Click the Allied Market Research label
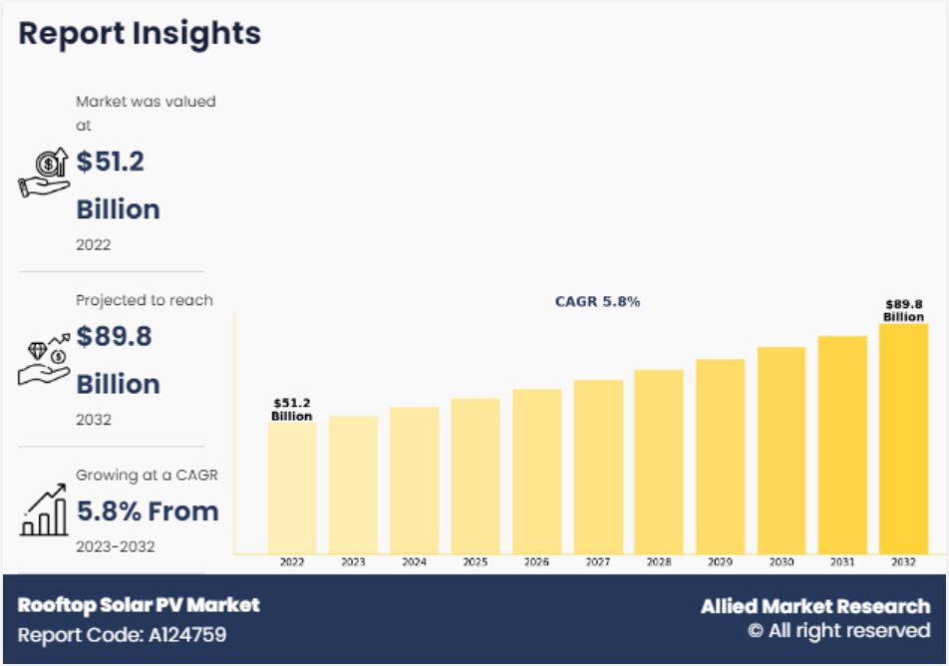This screenshot has width=949, height=666. click(815, 606)
